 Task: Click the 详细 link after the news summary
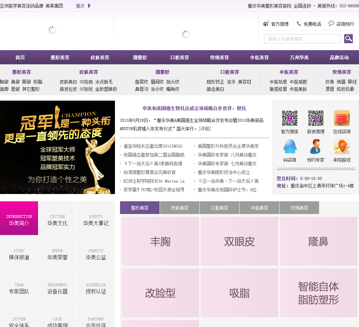(205, 129)
